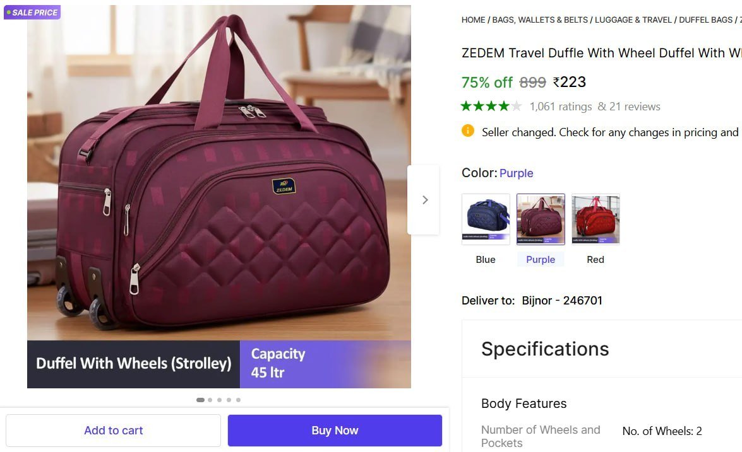Open the HOME breadcrumb link

tap(473, 20)
